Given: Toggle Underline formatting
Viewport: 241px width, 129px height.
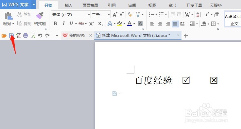Looking at the screenshot, I should tap(71, 24).
